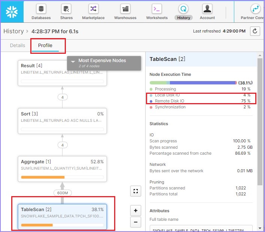The image size is (265, 232).
Task: Click the full table name field
Action: (201, 228)
